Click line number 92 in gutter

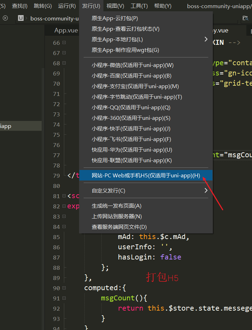(x=56, y=308)
